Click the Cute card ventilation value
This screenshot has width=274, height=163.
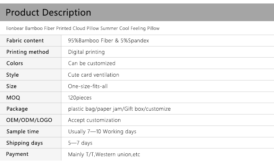[x=94, y=75]
